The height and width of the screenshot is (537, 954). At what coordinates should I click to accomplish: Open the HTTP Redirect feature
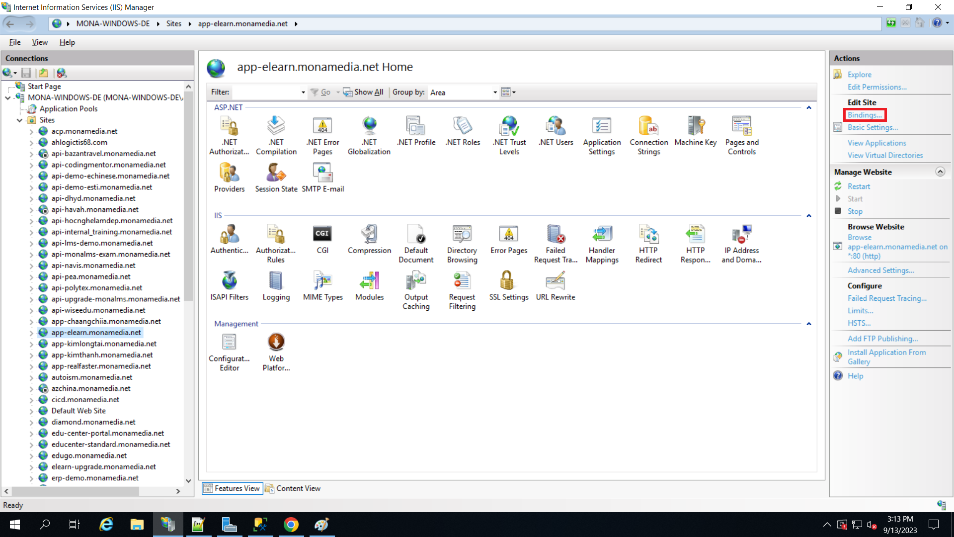(x=648, y=244)
